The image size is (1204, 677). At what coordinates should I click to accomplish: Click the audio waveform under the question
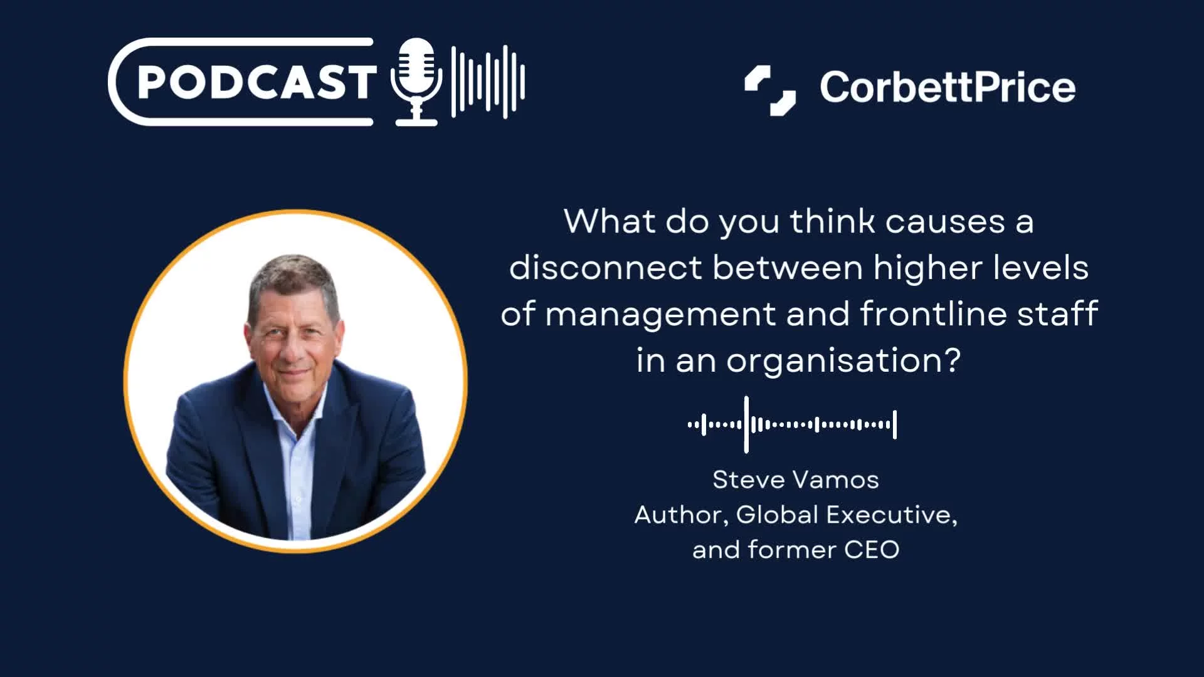point(792,424)
